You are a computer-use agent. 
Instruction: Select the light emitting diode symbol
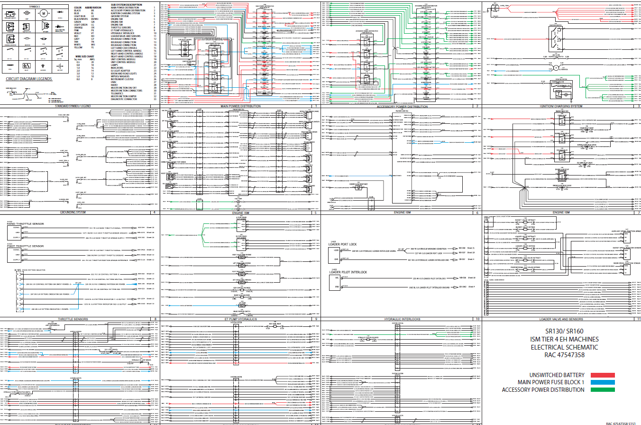point(60,27)
